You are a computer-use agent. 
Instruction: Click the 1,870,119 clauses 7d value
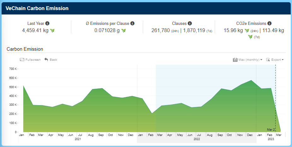click(194, 30)
